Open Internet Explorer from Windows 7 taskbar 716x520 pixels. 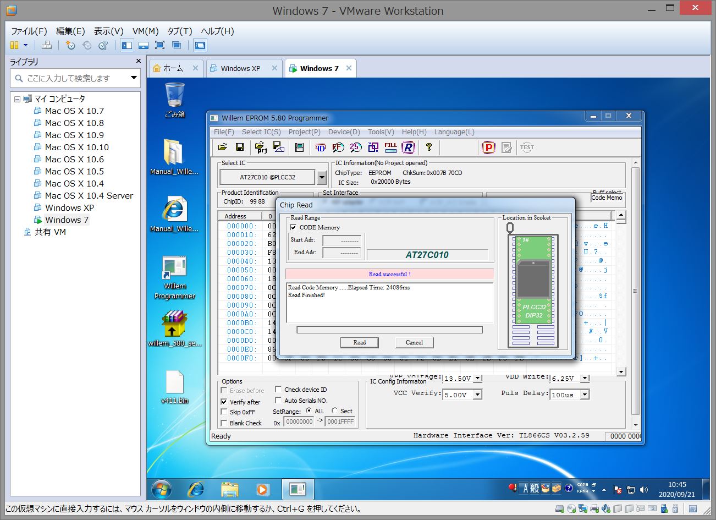click(x=196, y=489)
